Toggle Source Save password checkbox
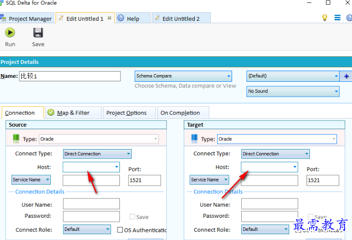Screen dimensions: 352x240 click(x=132, y=217)
